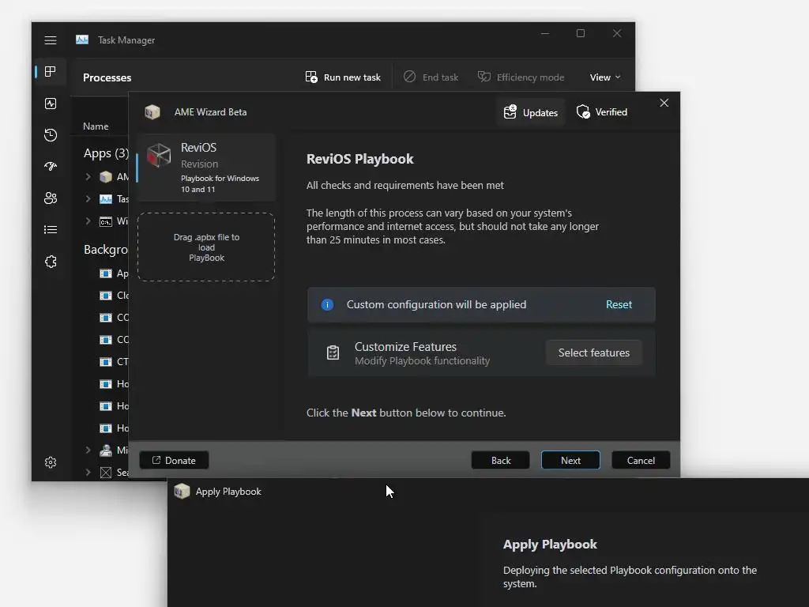This screenshot has width=809, height=607.
Task: Click the Apply Playbook window cube icon
Action: point(182,491)
